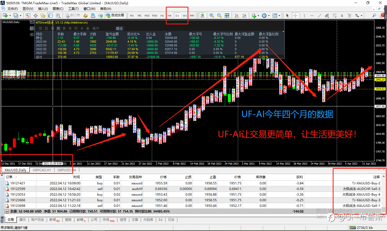Open the Profiles toolbar icon

[x=16, y=16]
